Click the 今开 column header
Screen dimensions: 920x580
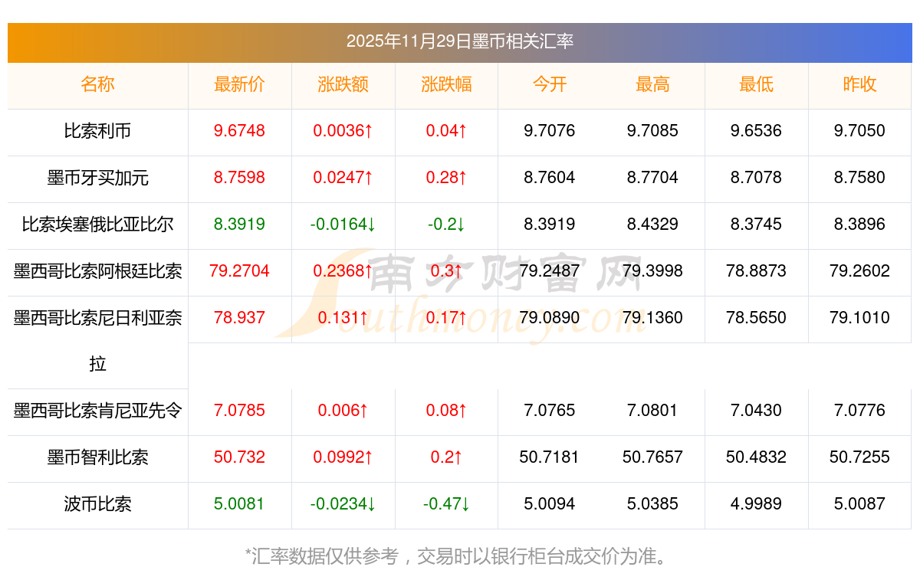coord(549,85)
